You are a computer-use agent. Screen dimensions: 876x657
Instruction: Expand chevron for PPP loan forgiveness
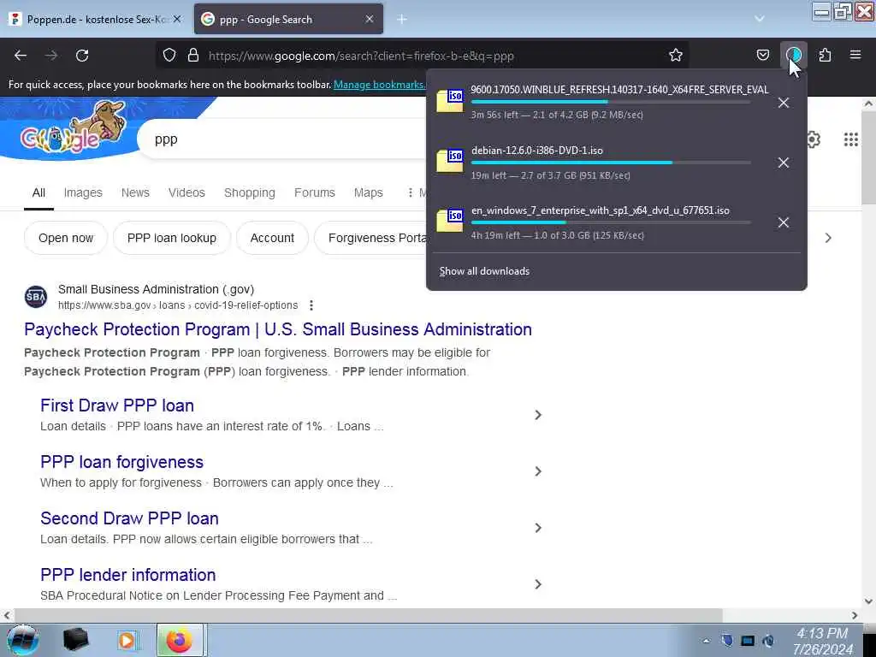(x=537, y=471)
